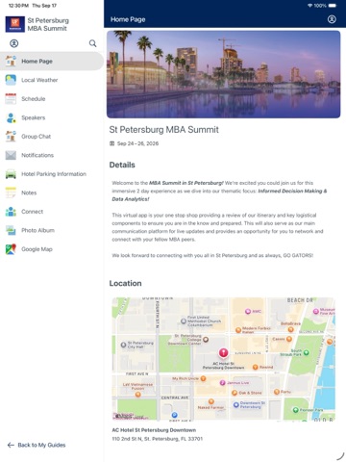Tap the St Petersburg MBA Summit heading

coord(163,130)
